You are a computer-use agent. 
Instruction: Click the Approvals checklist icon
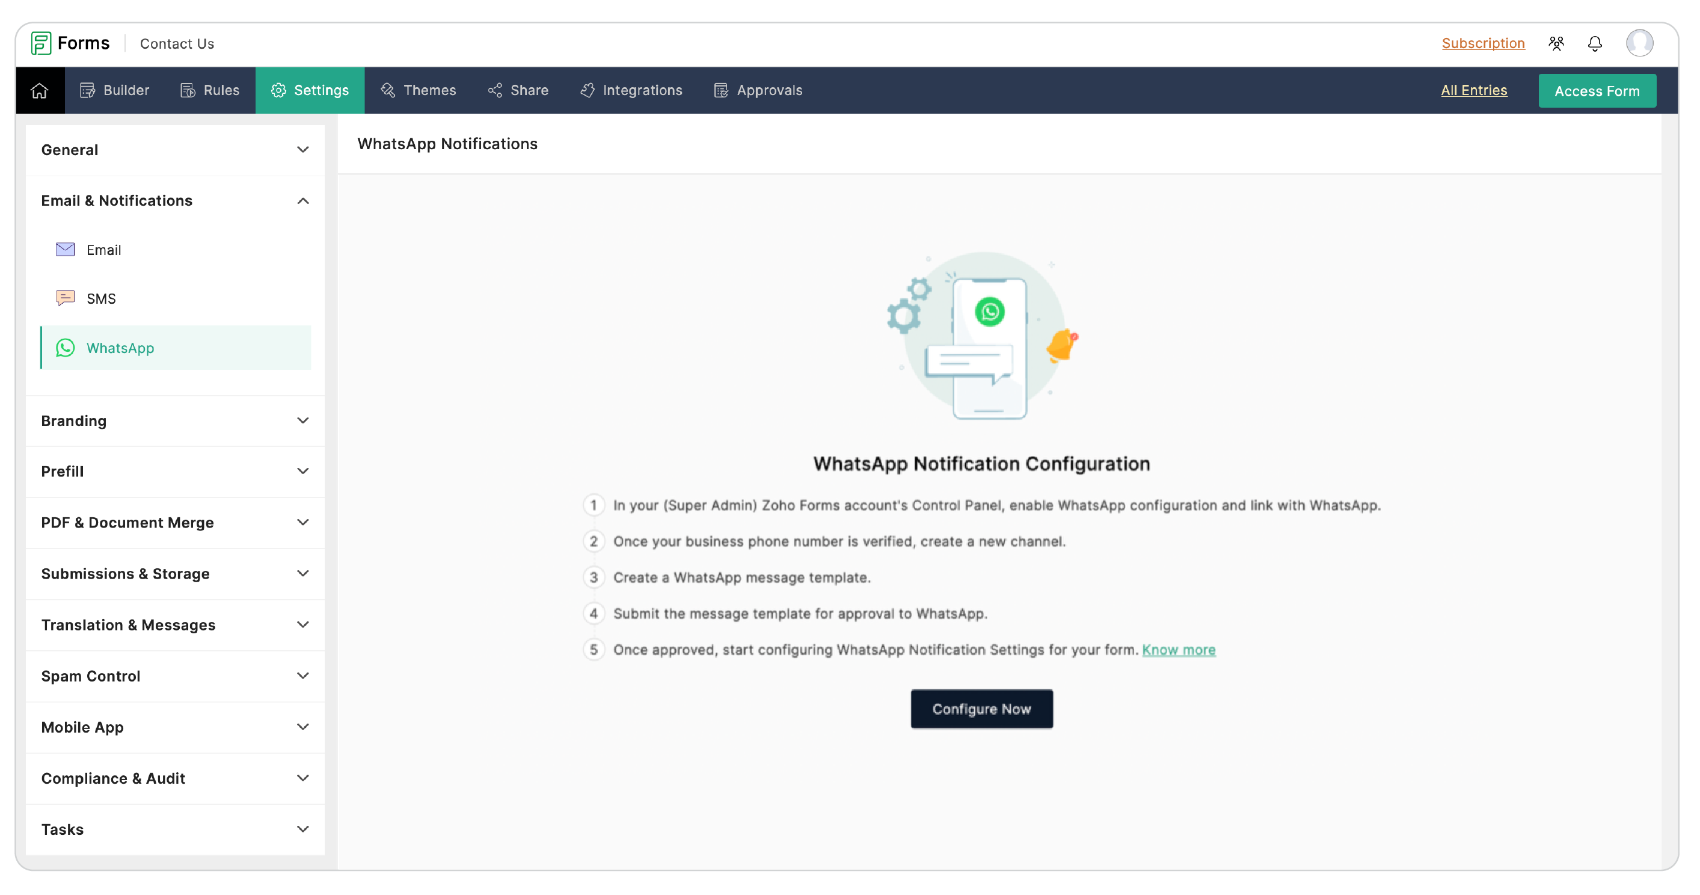coord(721,90)
